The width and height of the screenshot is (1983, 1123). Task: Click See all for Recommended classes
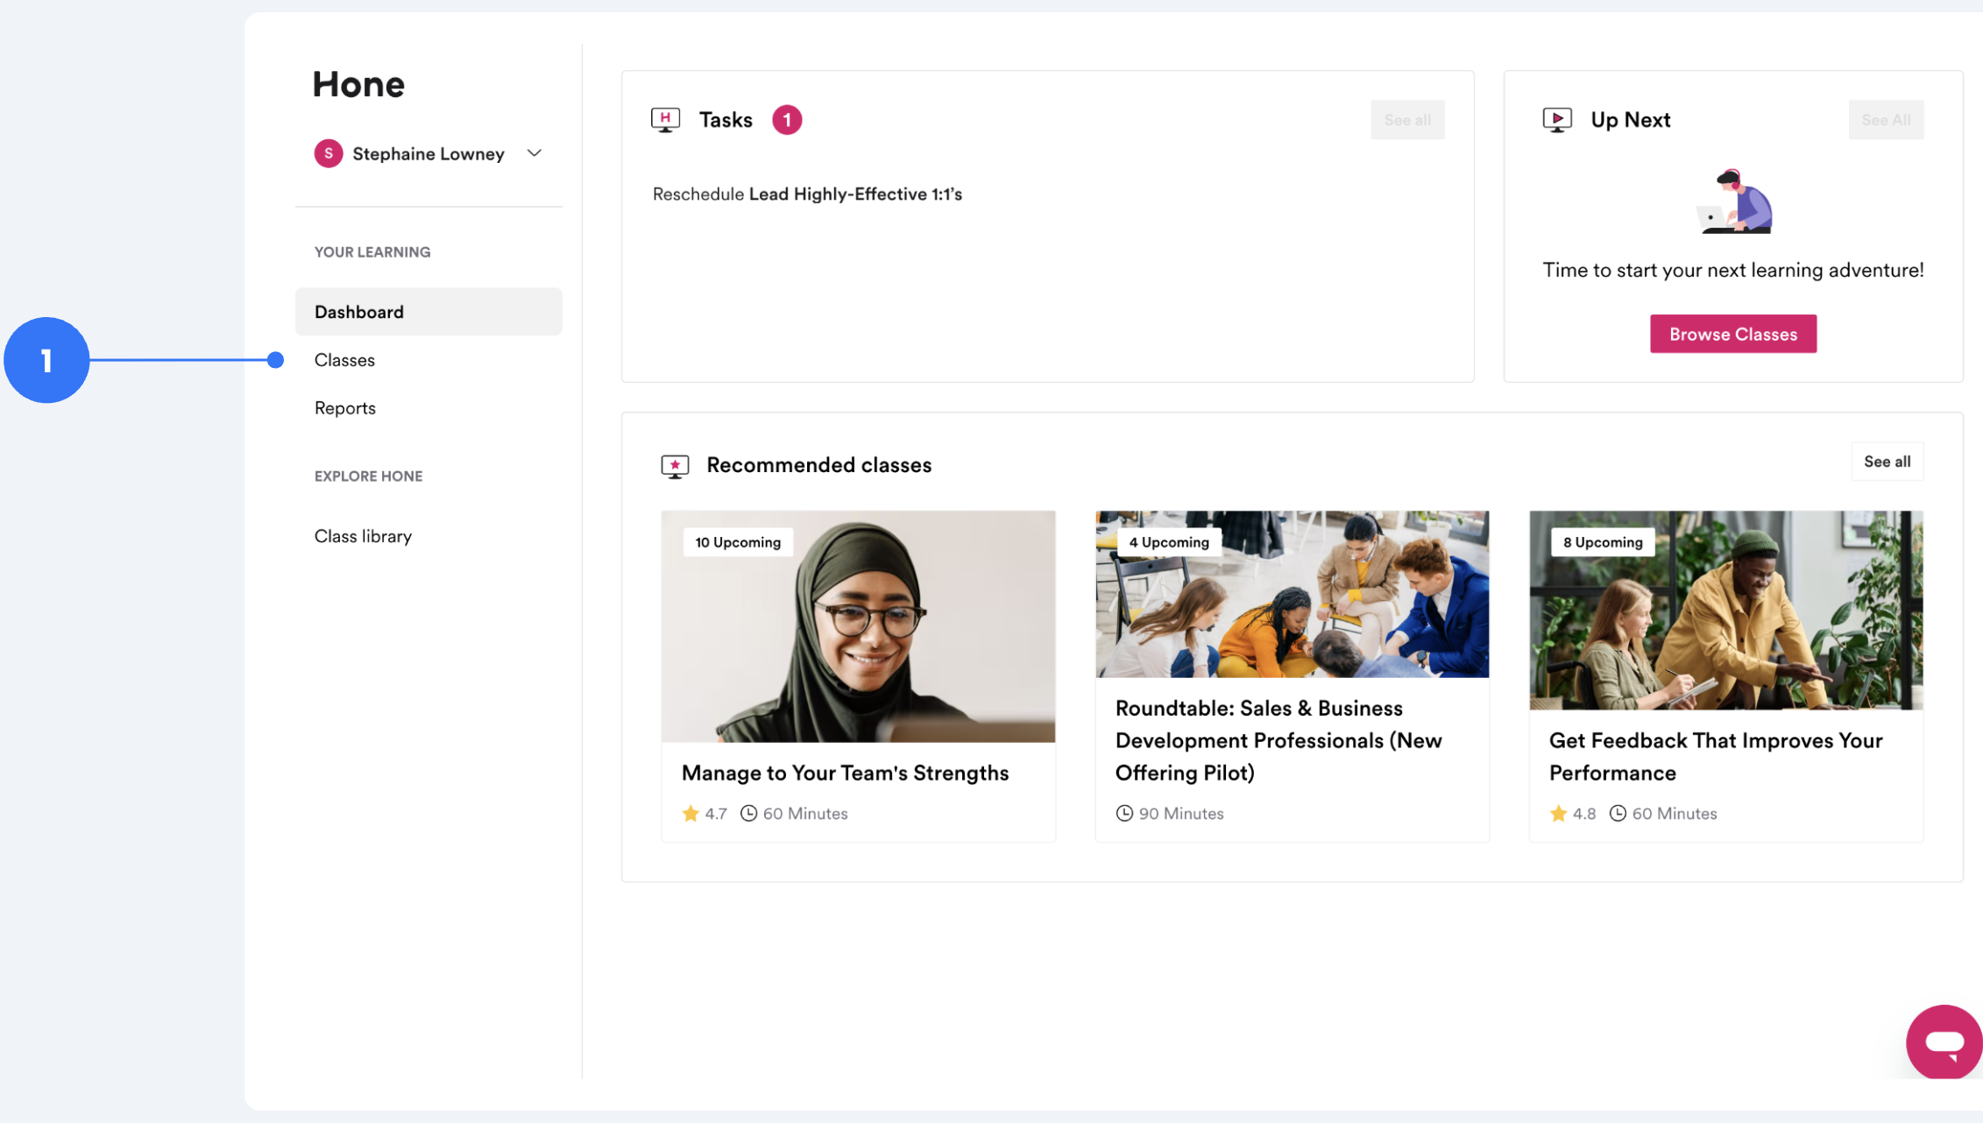click(x=1887, y=462)
